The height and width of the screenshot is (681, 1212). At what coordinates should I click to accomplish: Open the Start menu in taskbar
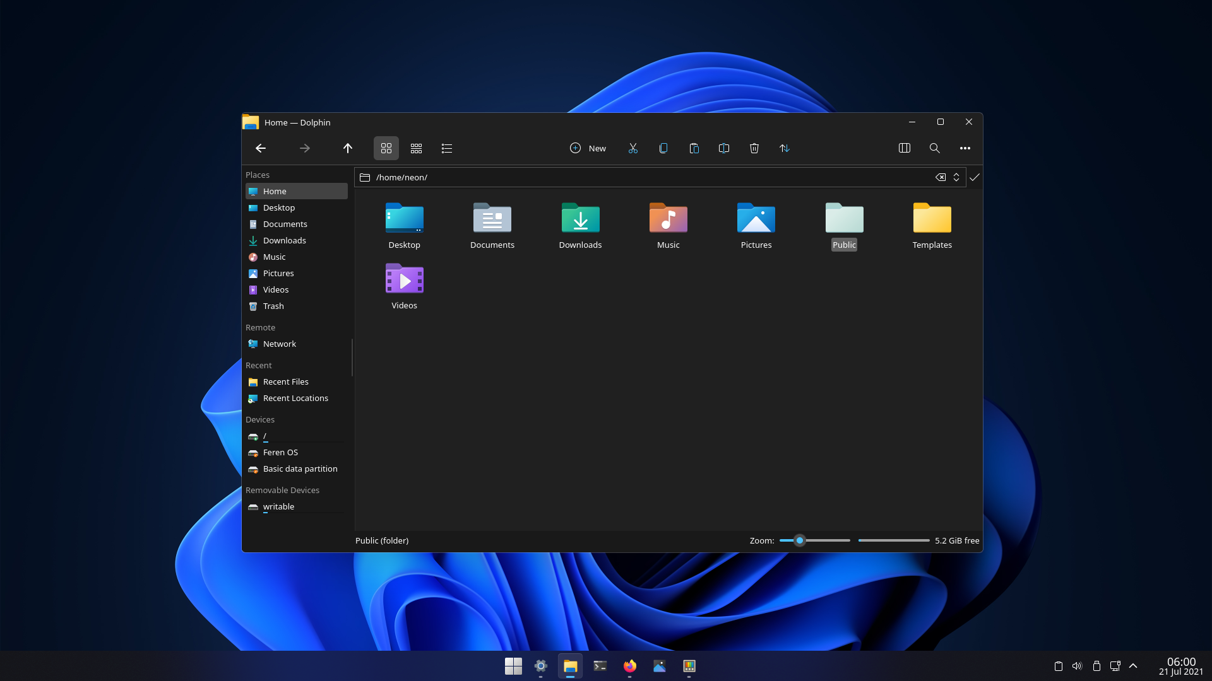click(x=513, y=666)
